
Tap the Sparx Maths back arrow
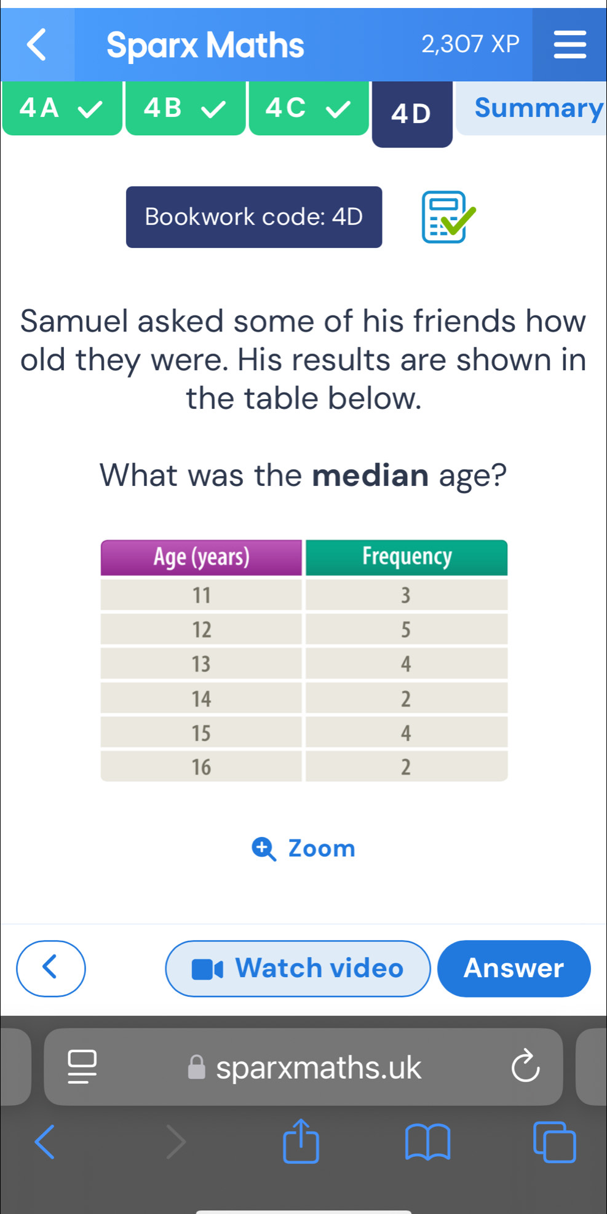coord(37,44)
